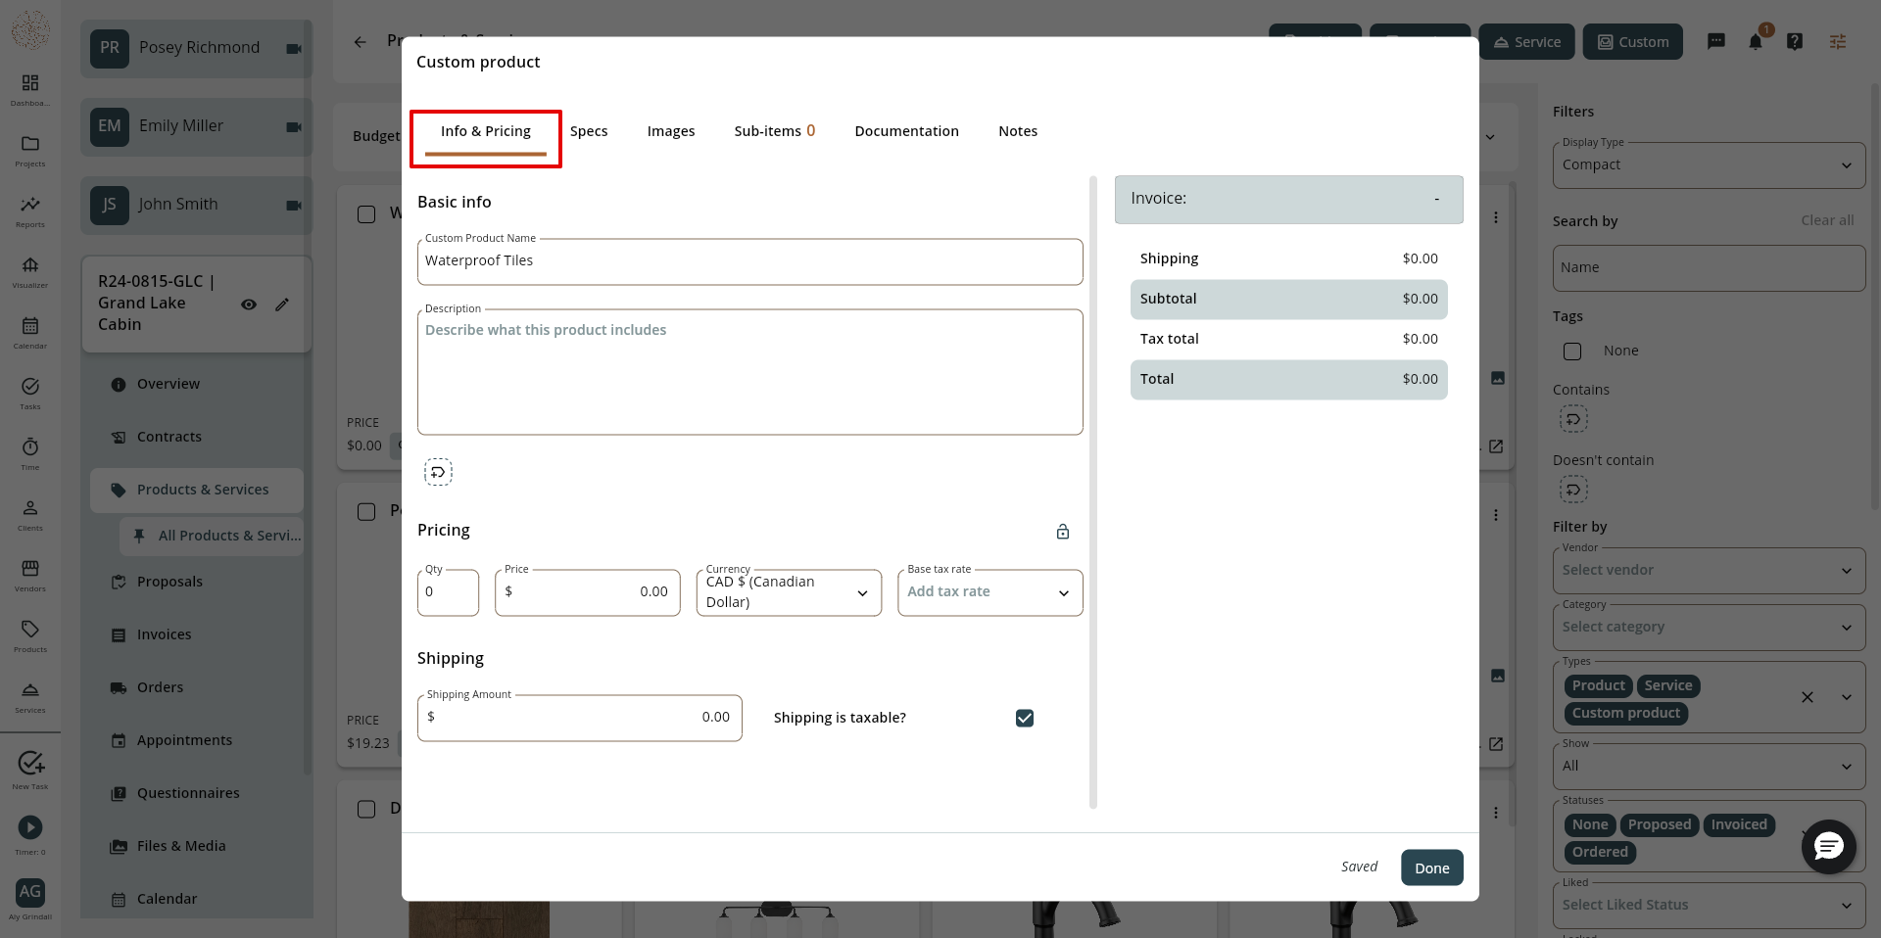Screen dimensions: 1881x938
Task: Click Clear all link in filters
Action: click(1827, 220)
